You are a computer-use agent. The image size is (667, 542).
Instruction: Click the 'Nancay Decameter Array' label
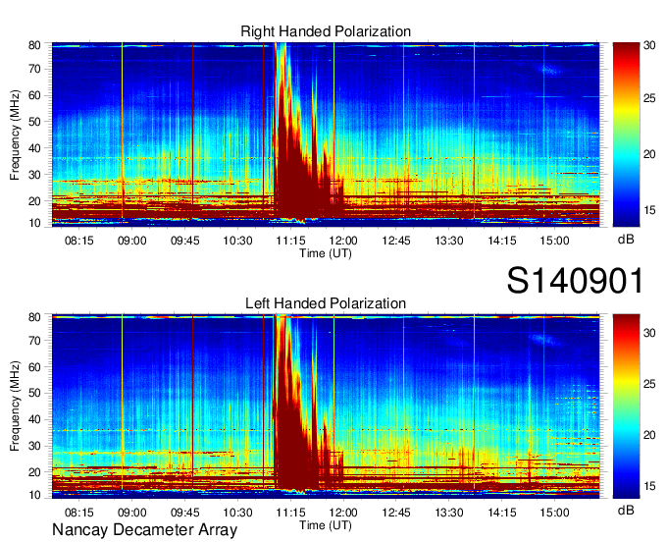[144, 529]
